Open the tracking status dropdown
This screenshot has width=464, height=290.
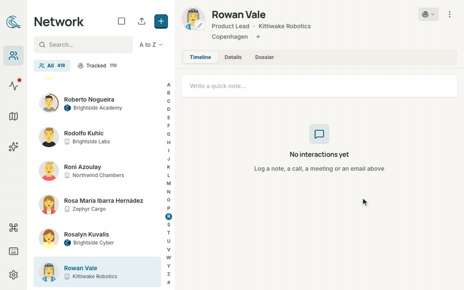[428, 14]
